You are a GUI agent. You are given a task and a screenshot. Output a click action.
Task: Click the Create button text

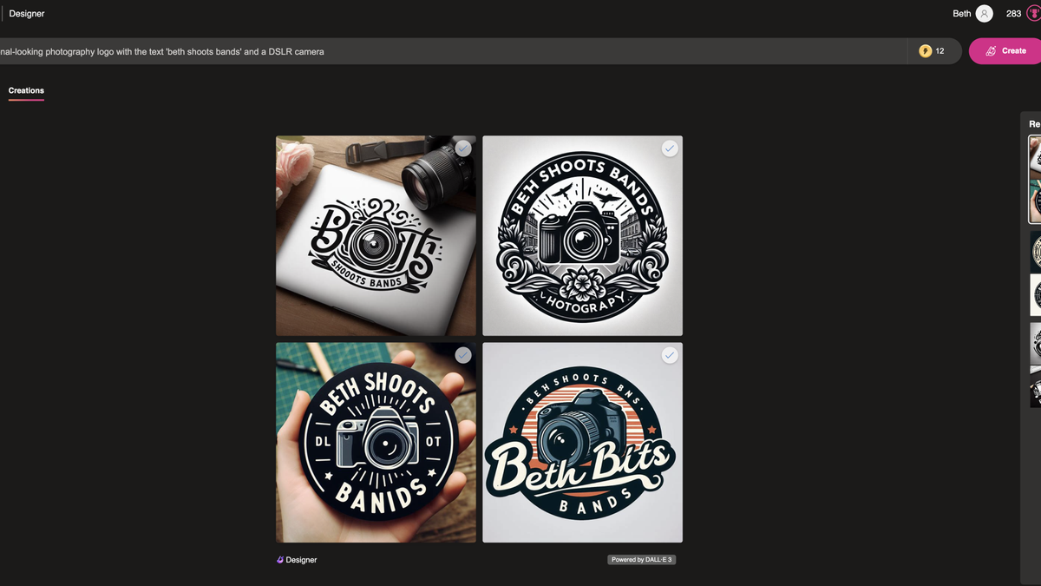click(x=1014, y=51)
